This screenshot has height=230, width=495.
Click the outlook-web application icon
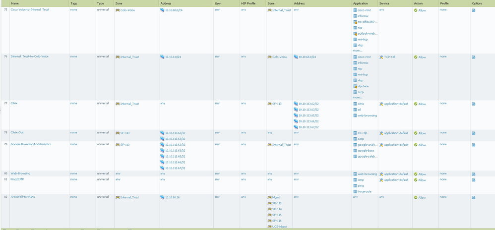click(355, 33)
